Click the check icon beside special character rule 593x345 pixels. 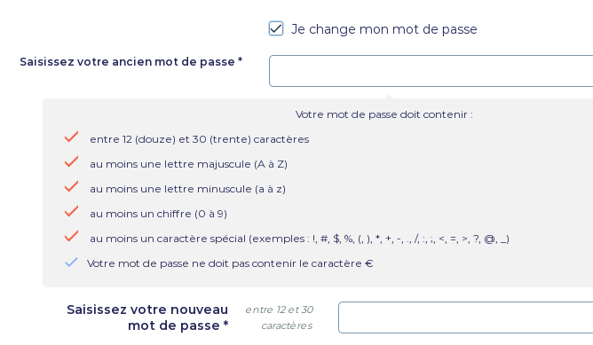coord(72,236)
